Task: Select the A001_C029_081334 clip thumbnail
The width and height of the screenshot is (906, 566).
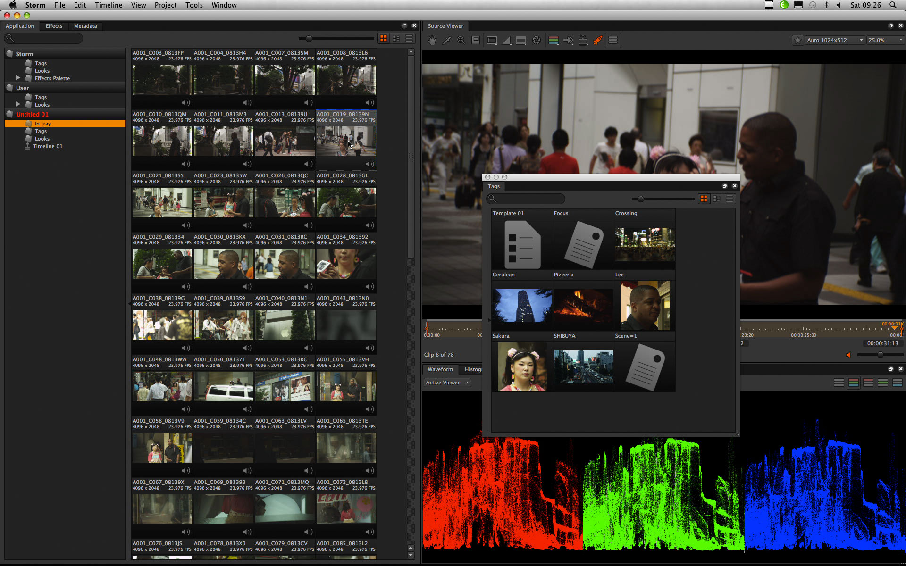Action: tap(162, 264)
